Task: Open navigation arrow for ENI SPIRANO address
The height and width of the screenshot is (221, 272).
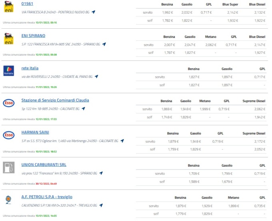Action: [104, 44]
